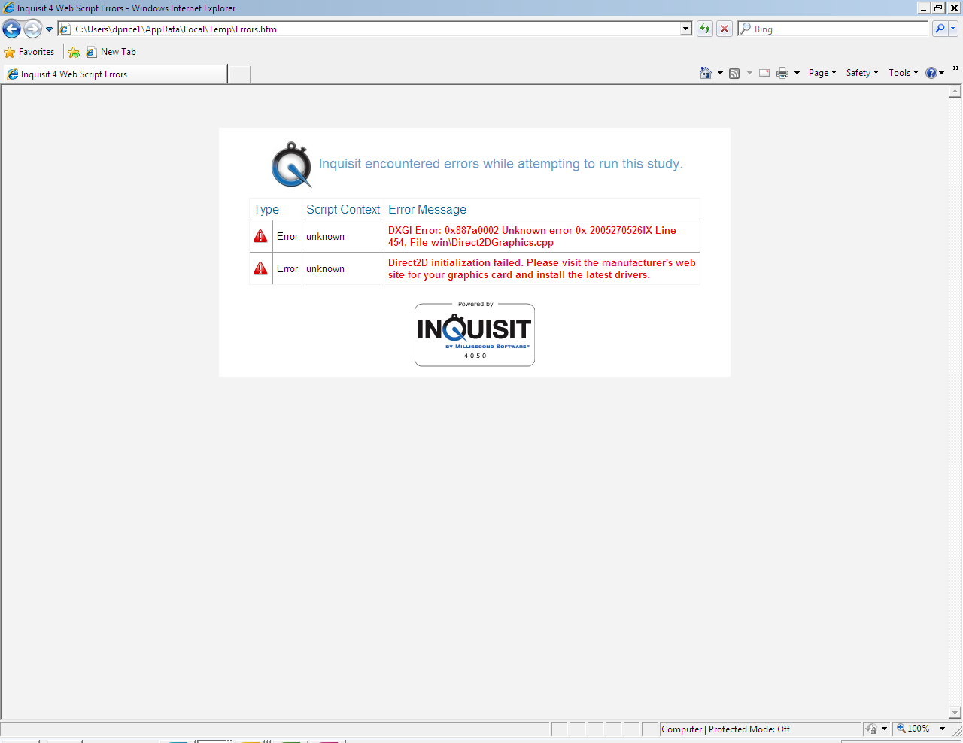
Task: Click the Inquisit encountered errors heading
Action: [501, 164]
